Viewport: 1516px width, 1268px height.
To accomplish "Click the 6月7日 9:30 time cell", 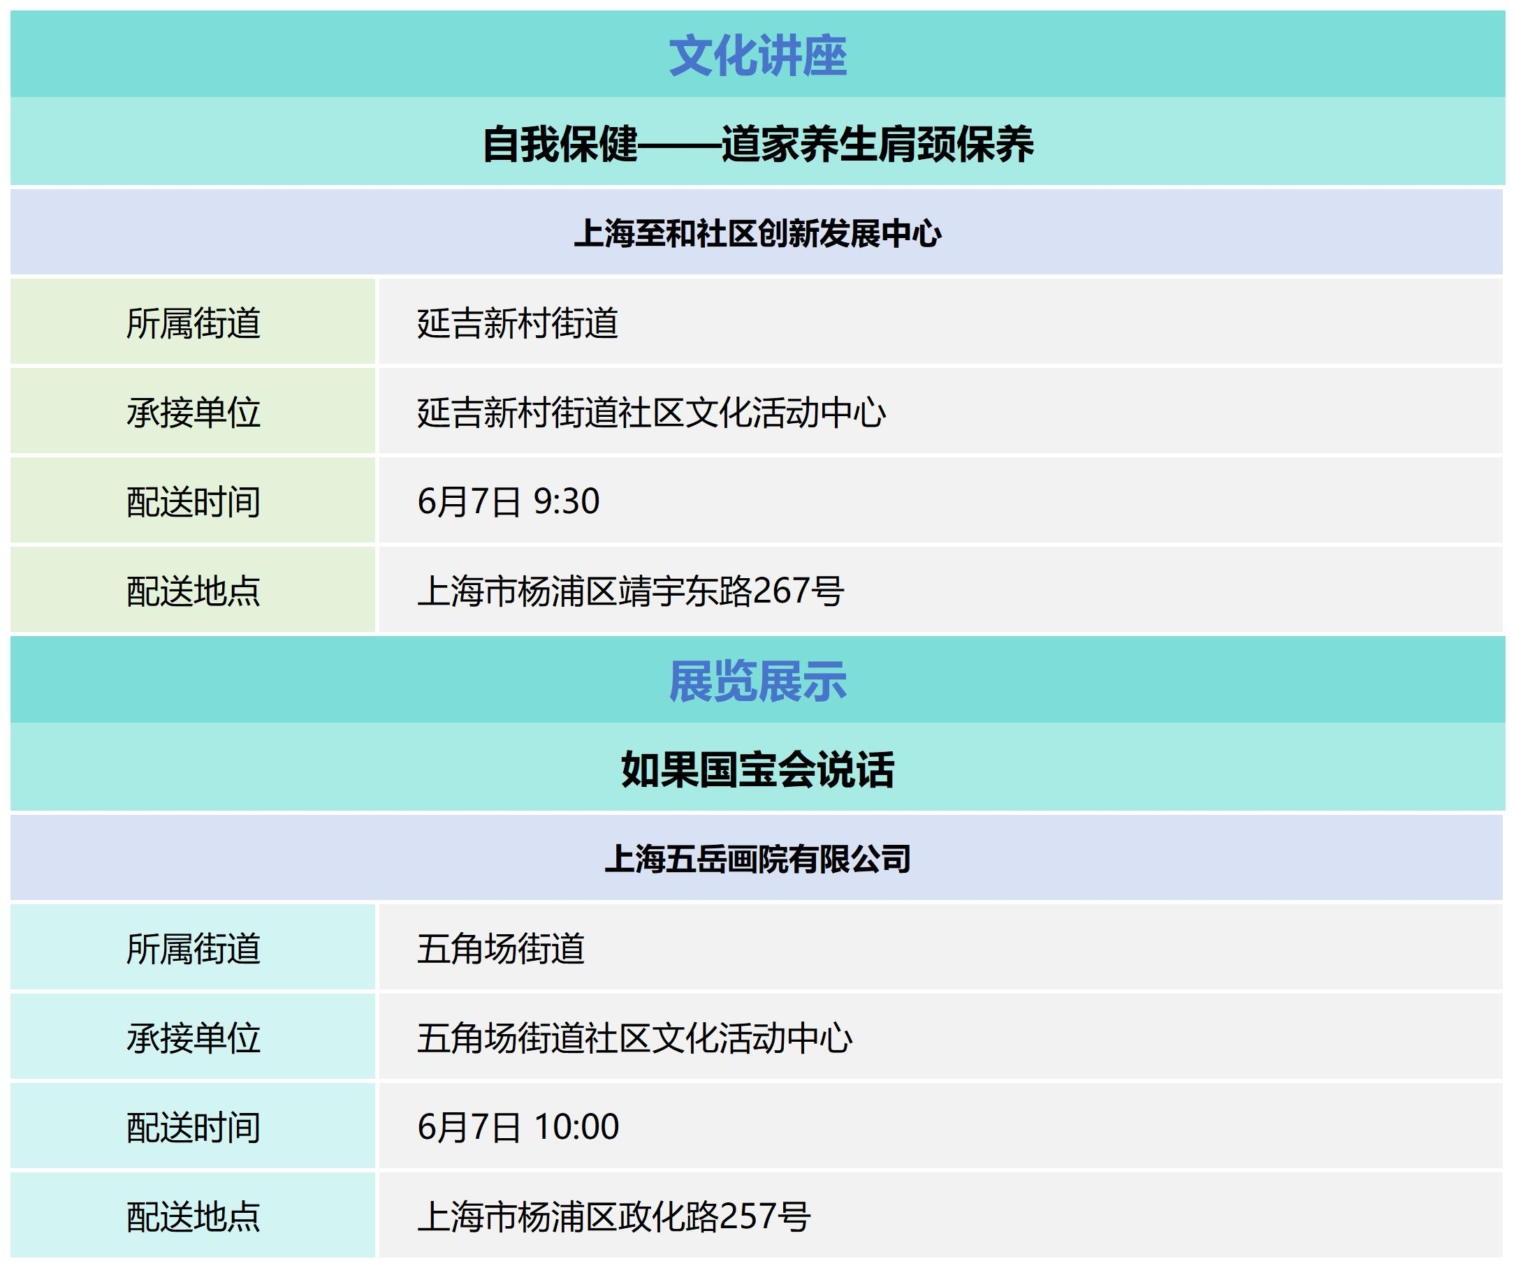I will click(x=508, y=501).
